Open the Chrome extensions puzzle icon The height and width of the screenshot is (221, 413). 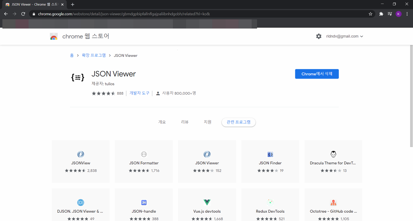pyautogui.click(x=381, y=14)
